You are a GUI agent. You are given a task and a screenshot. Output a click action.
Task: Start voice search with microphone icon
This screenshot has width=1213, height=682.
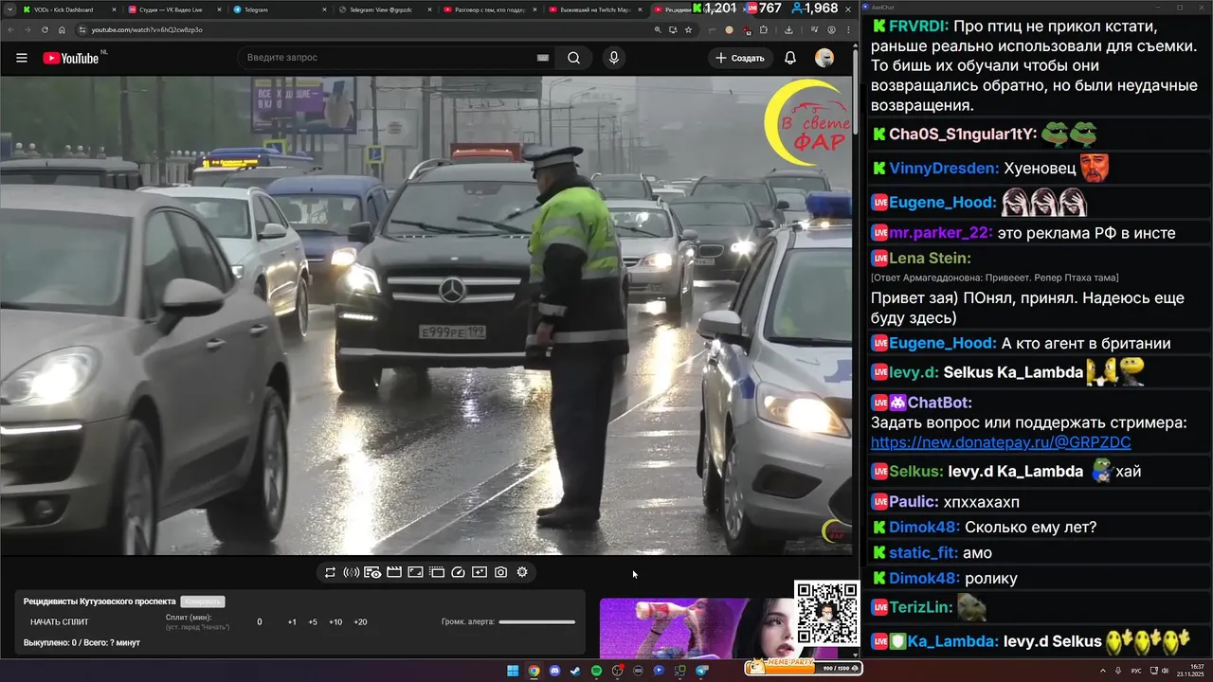pos(614,58)
